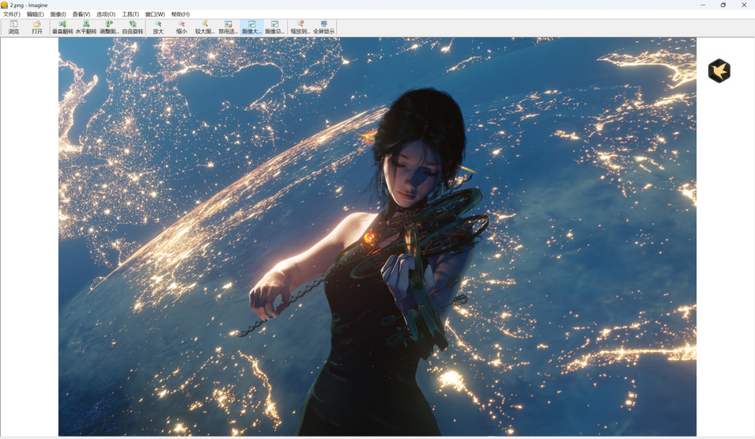Zoom out using 缩小 icon
The height and width of the screenshot is (439, 755).
[181, 27]
